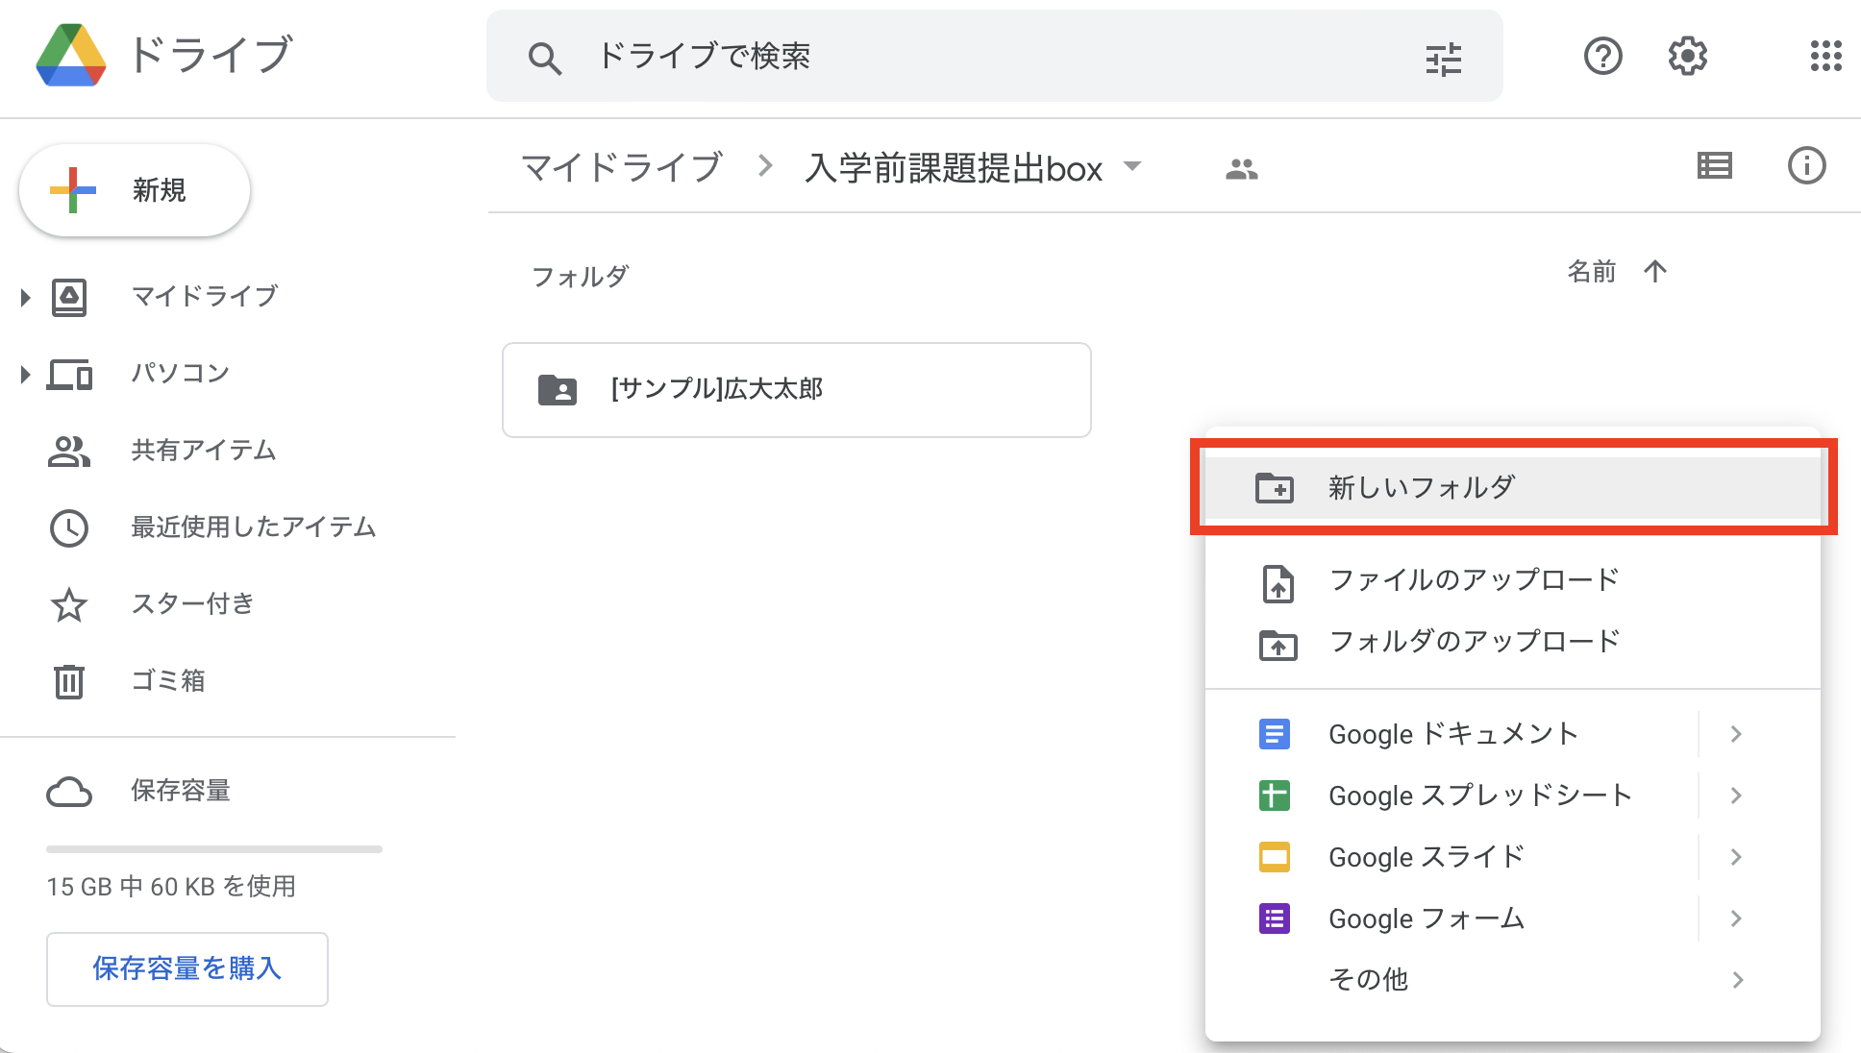Select Google スライド menu entry
The height and width of the screenshot is (1053, 1861).
[1513, 857]
